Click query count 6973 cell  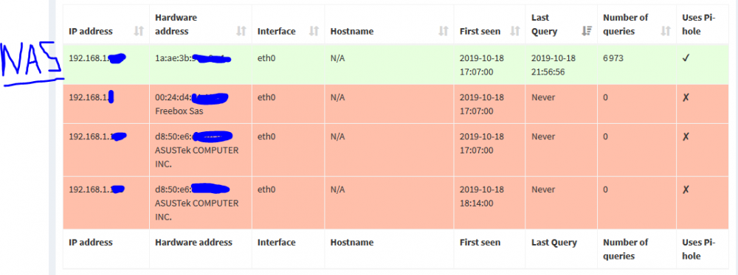tap(637, 65)
